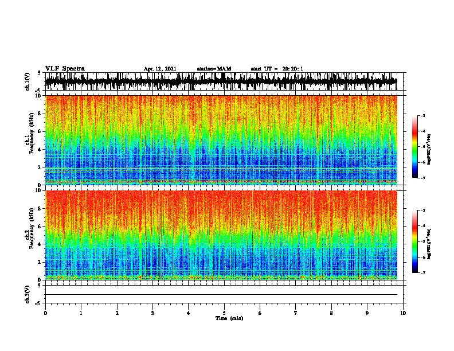The width and height of the screenshot is (454, 351).
Task: Select the "start UT = 20:20:1" header text
Action: tap(277, 69)
